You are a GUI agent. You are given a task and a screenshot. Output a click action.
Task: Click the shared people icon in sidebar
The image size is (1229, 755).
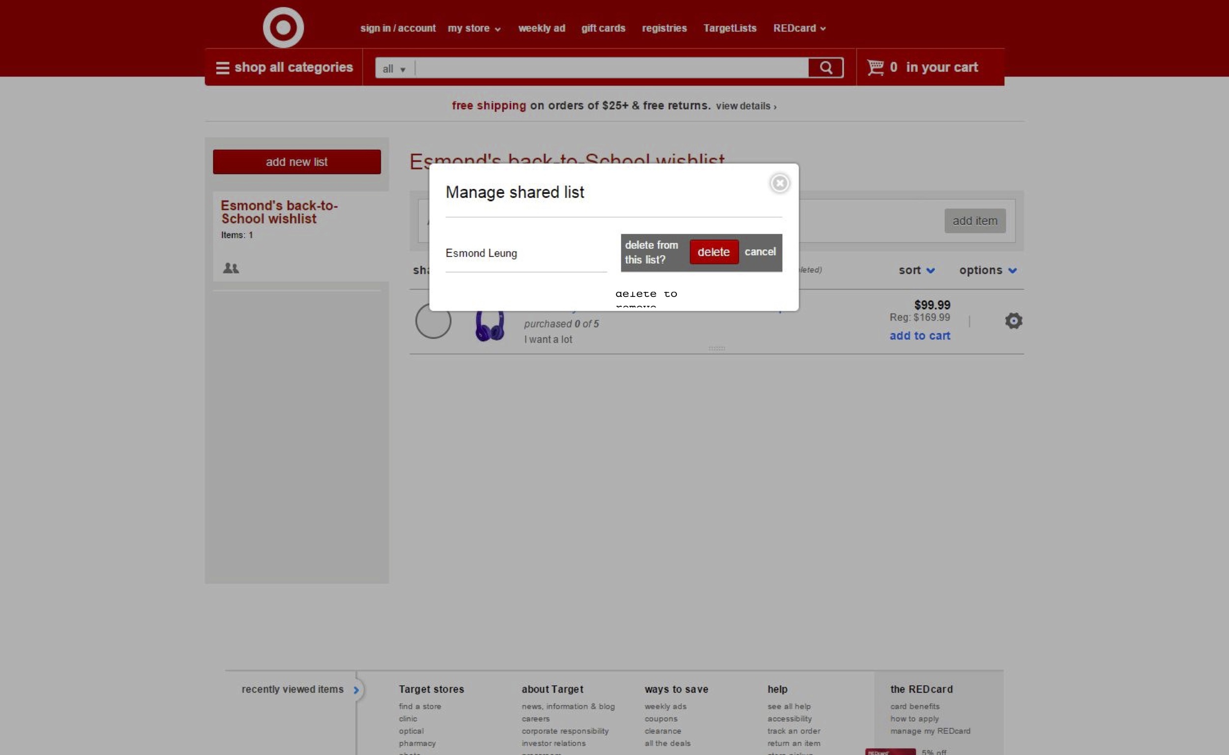[x=231, y=268]
